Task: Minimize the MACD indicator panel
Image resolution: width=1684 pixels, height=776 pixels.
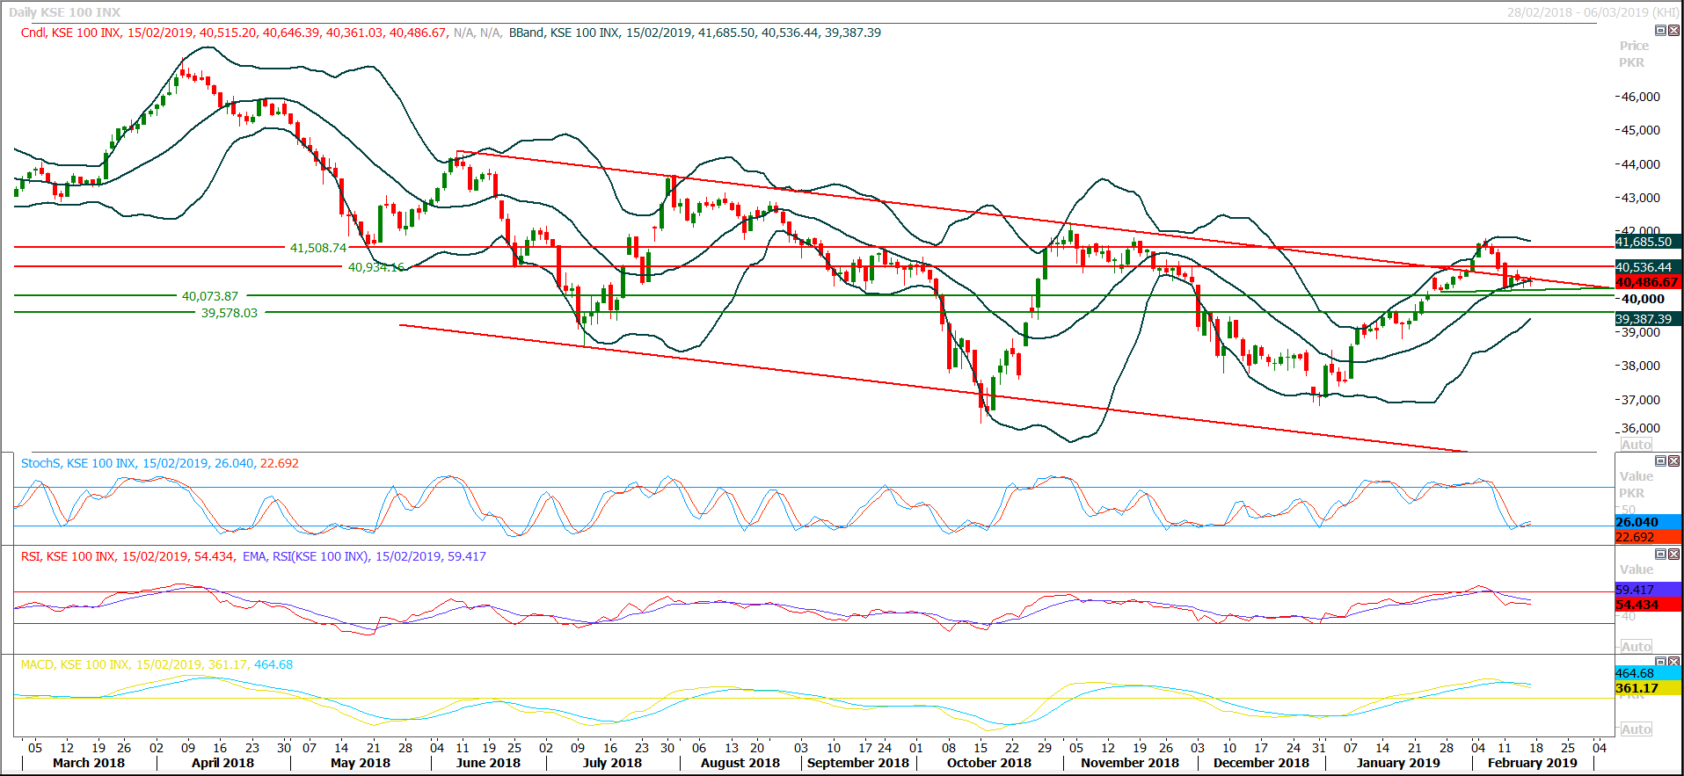Action: pos(1660,662)
